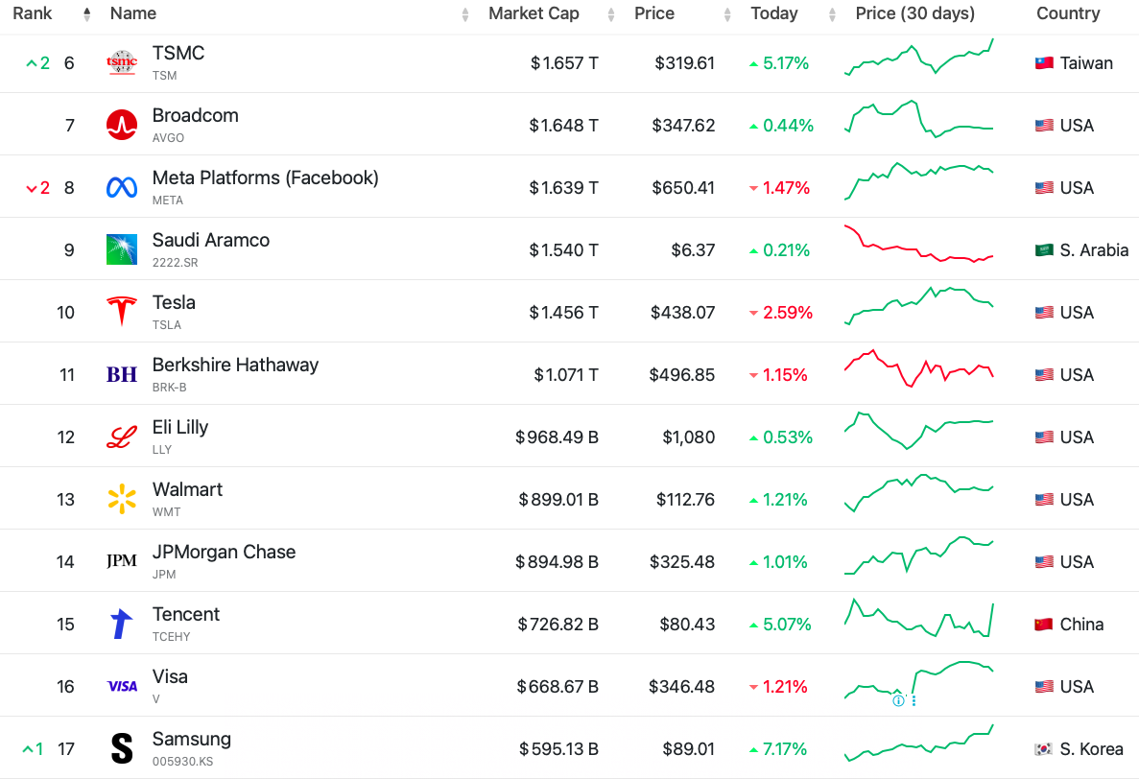The width and height of the screenshot is (1139, 779).
Task: Click the info icon on Visa chart
Action: pyautogui.click(x=898, y=700)
